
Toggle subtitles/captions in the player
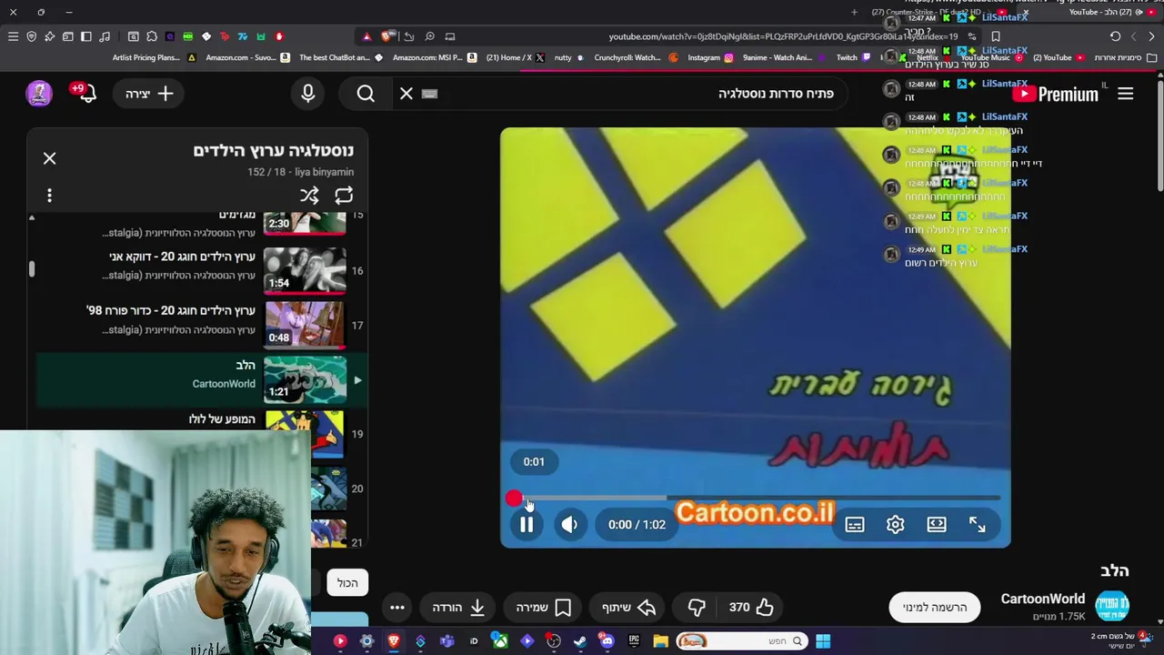(855, 524)
